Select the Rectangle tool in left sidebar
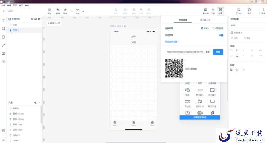 3,29
